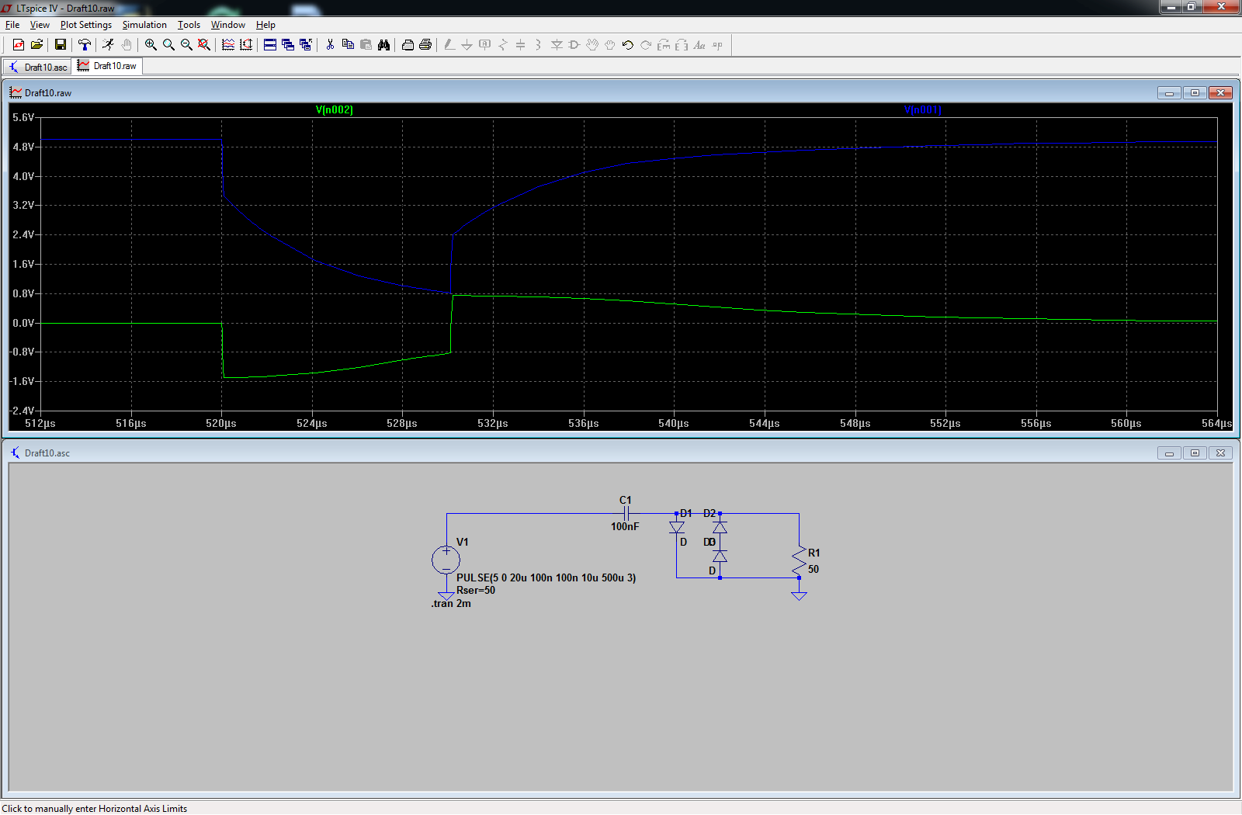Pick the Resistor placement tool
The width and height of the screenshot is (1242, 815).
503,45
